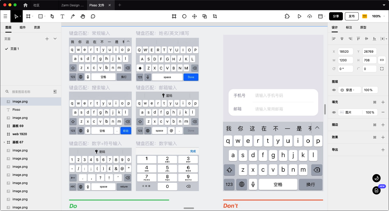Start prototype play preview
Image resolution: width=389 pixels, height=211 pixels.
pyautogui.click(x=300, y=16)
